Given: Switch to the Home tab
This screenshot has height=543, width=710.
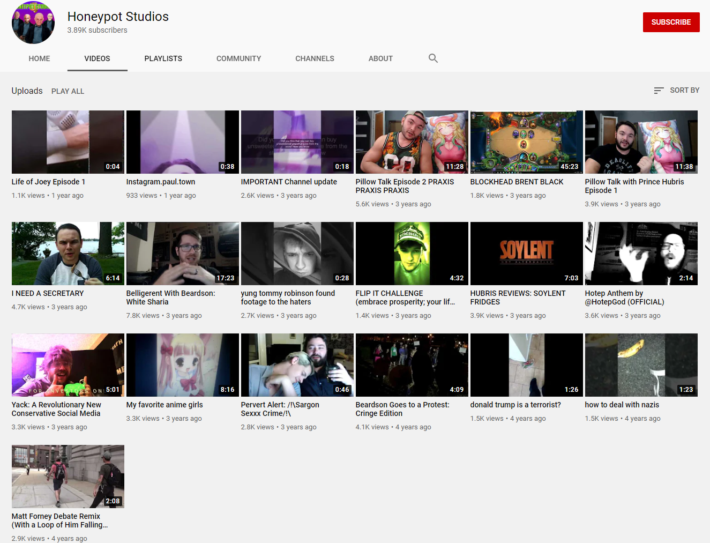Looking at the screenshot, I should (x=39, y=58).
